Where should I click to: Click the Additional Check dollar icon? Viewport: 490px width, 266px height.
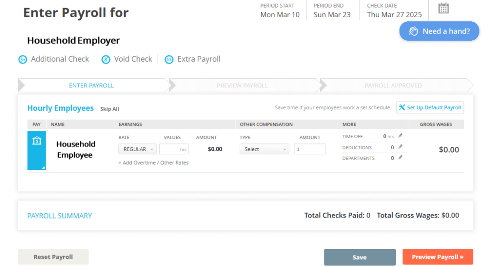22,59
